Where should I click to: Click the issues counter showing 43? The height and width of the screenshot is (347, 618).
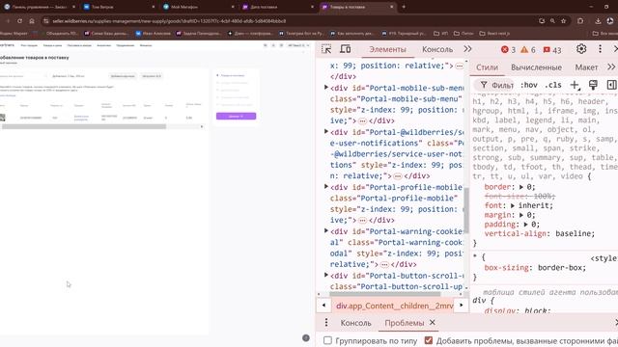(552, 49)
